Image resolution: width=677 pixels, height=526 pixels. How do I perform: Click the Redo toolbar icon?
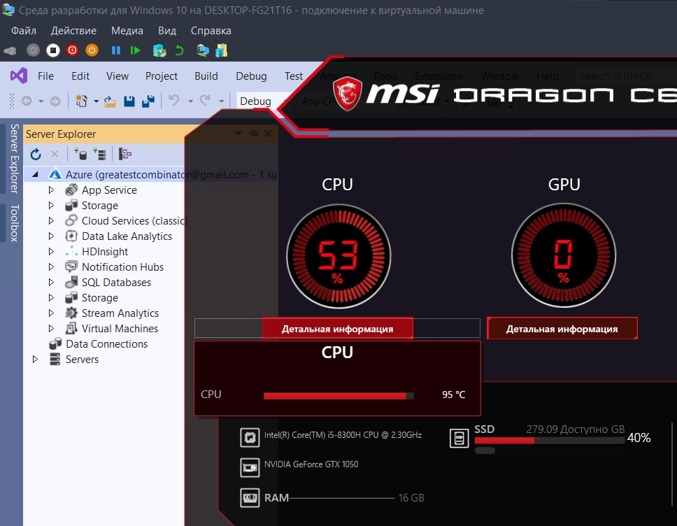click(205, 101)
